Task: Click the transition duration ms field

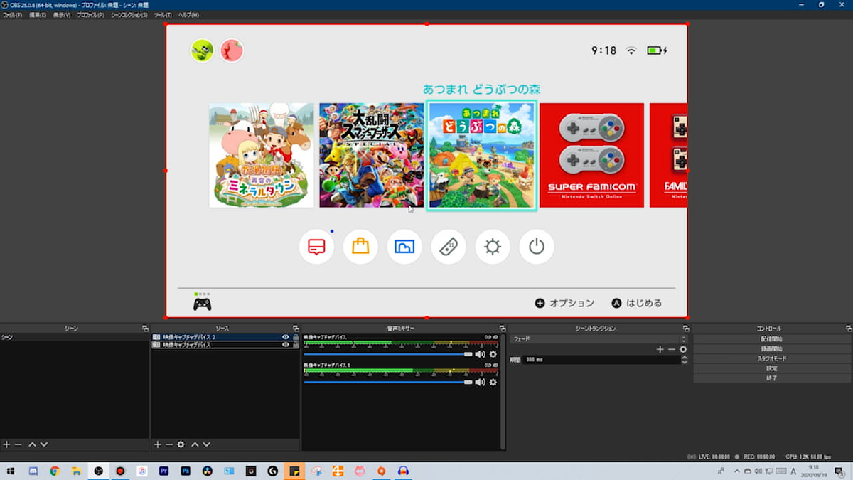Action: click(603, 360)
